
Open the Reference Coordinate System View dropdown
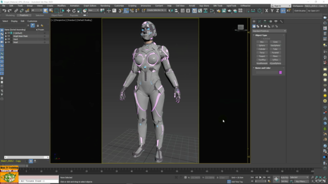tap(93, 10)
